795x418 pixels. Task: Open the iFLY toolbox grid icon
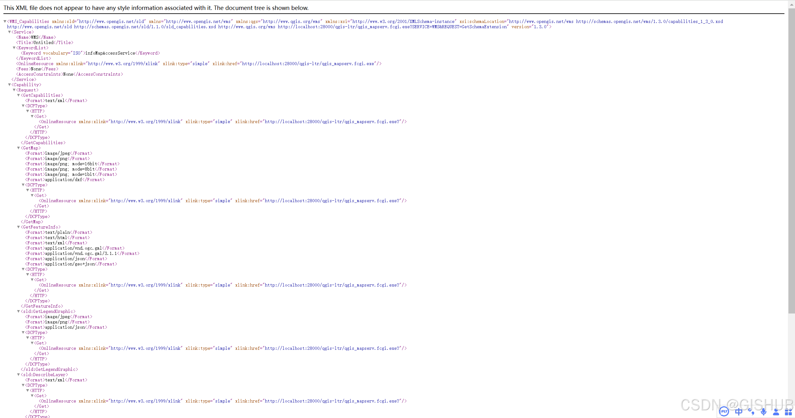[x=788, y=411]
